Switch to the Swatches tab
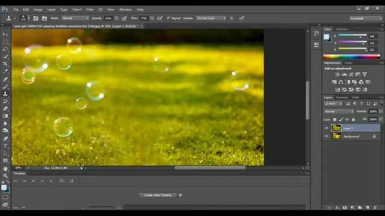The width and height of the screenshot is (385, 216). pyautogui.click(x=342, y=29)
